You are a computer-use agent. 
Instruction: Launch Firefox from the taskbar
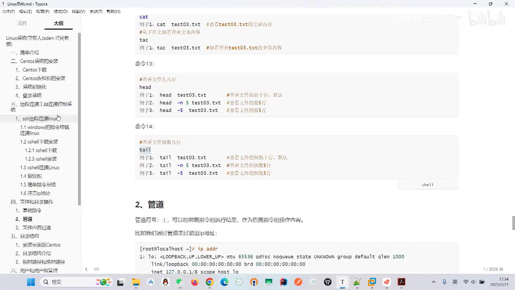point(195,282)
